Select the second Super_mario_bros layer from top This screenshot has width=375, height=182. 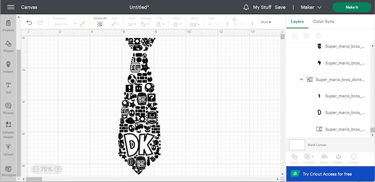[x=341, y=63]
